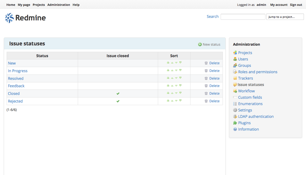Viewport: 306px width, 175px height.
Task: Open the Administration menu
Action: [x=59, y=5]
